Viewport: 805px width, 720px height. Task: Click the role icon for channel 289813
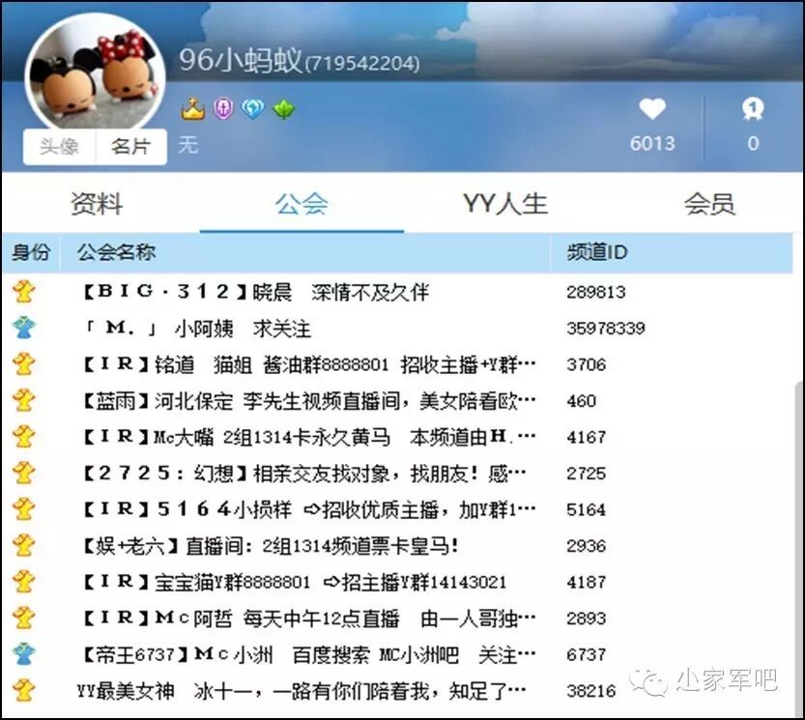pyautogui.click(x=23, y=292)
